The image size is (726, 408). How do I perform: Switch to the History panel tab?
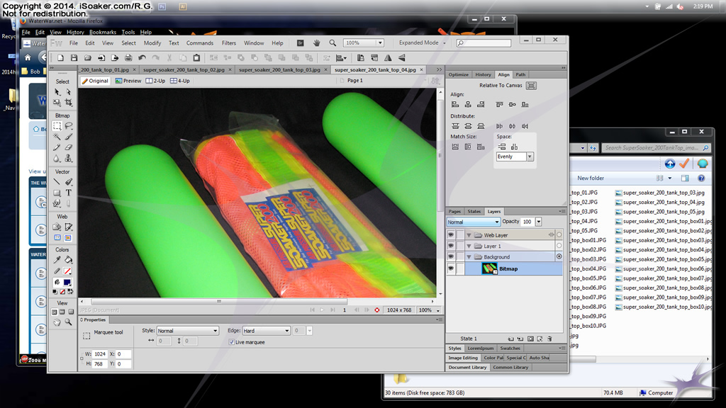pos(483,74)
